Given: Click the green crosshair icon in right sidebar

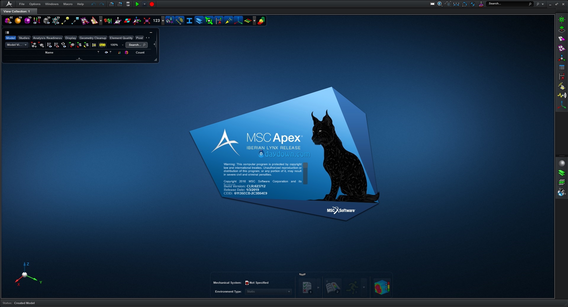Looking at the screenshot, I should [x=561, y=20].
